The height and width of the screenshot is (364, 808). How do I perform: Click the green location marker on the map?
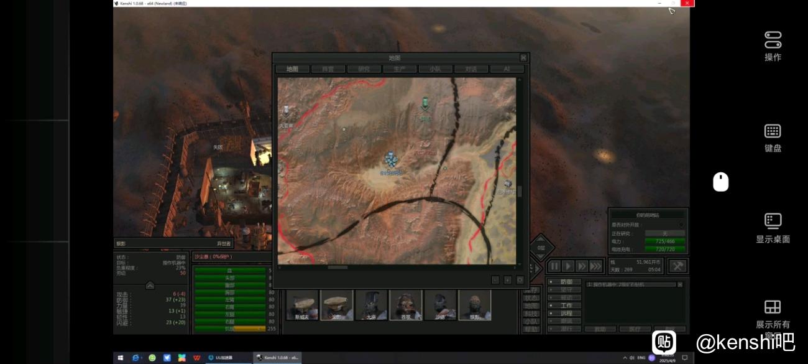[x=425, y=104]
